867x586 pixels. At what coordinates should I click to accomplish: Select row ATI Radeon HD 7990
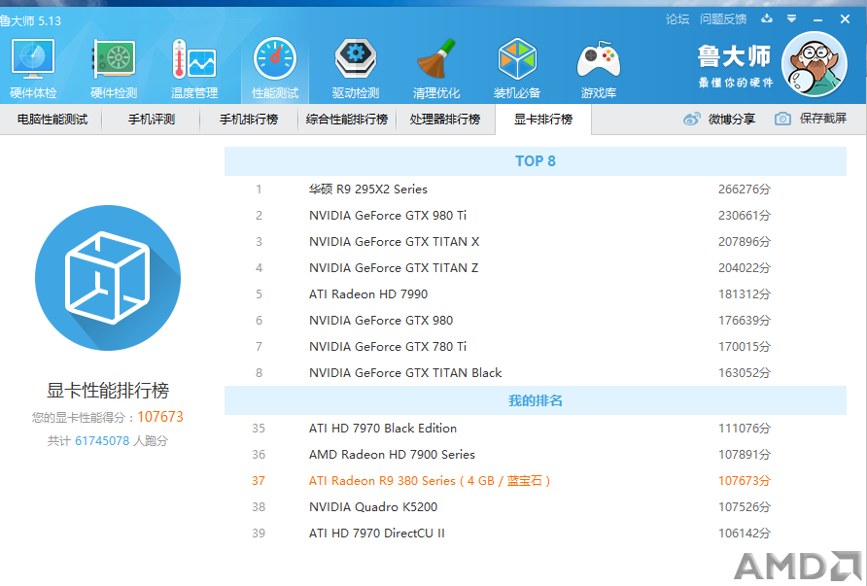coord(536,294)
